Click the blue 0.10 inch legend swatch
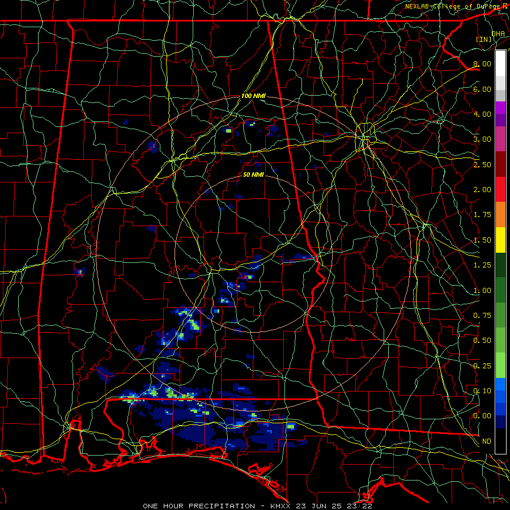 tap(500, 384)
